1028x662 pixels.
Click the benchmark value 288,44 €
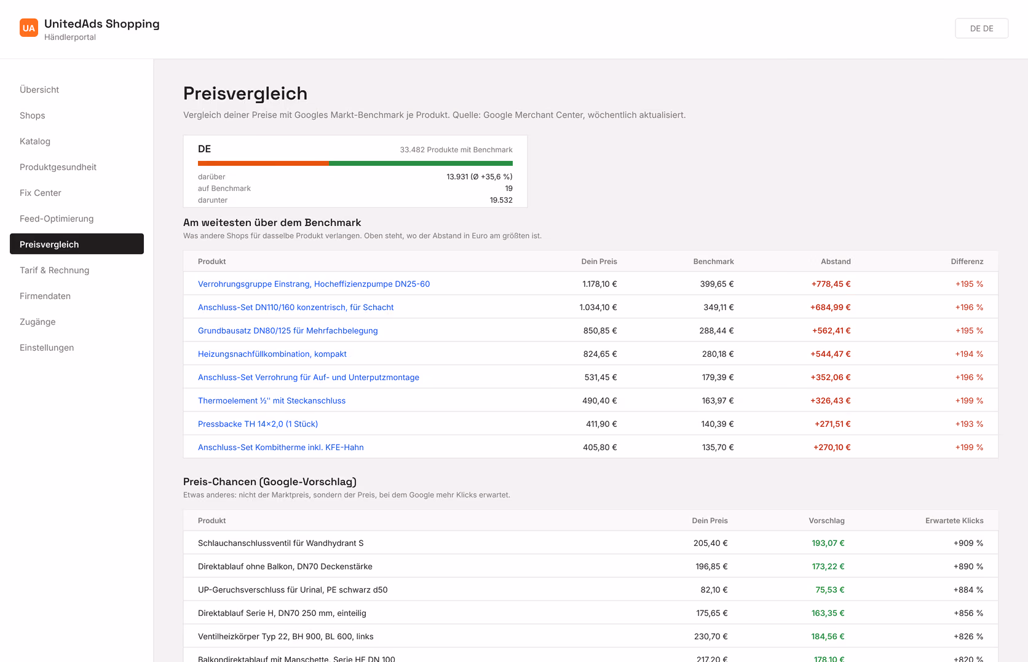(x=716, y=330)
